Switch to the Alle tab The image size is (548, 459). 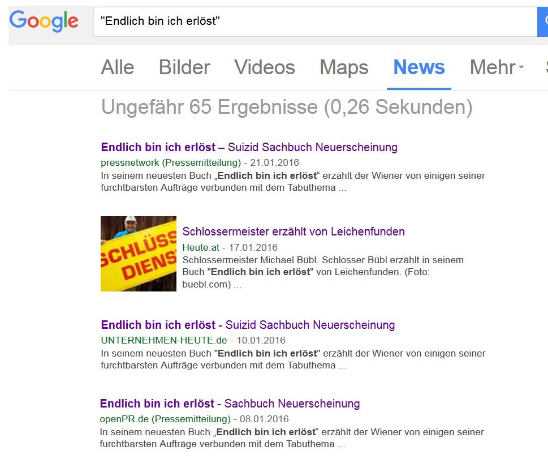[x=118, y=67]
